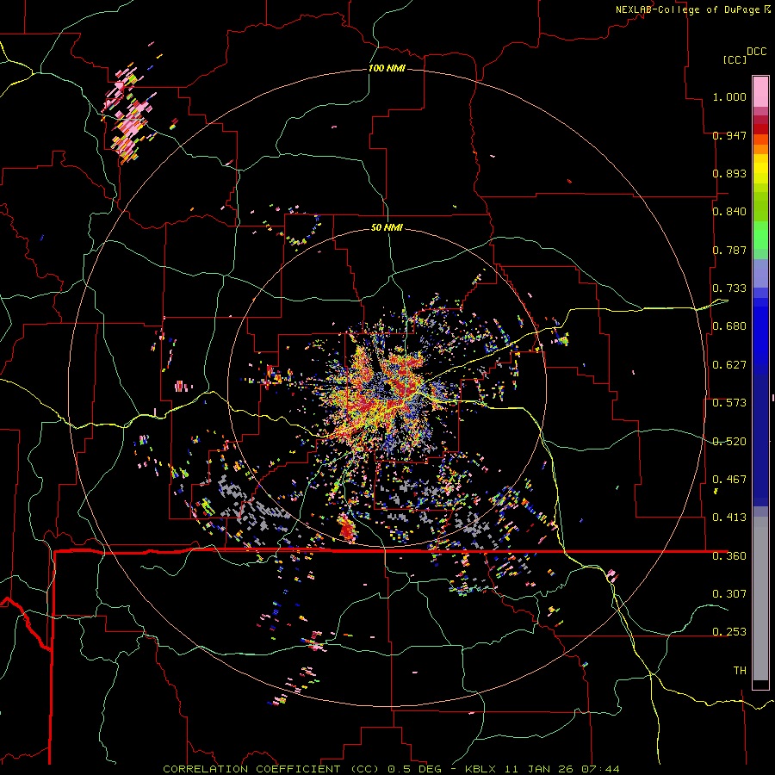Click the 100 NMI range ring label
The height and width of the screenshot is (775, 775).
click(x=387, y=68)
